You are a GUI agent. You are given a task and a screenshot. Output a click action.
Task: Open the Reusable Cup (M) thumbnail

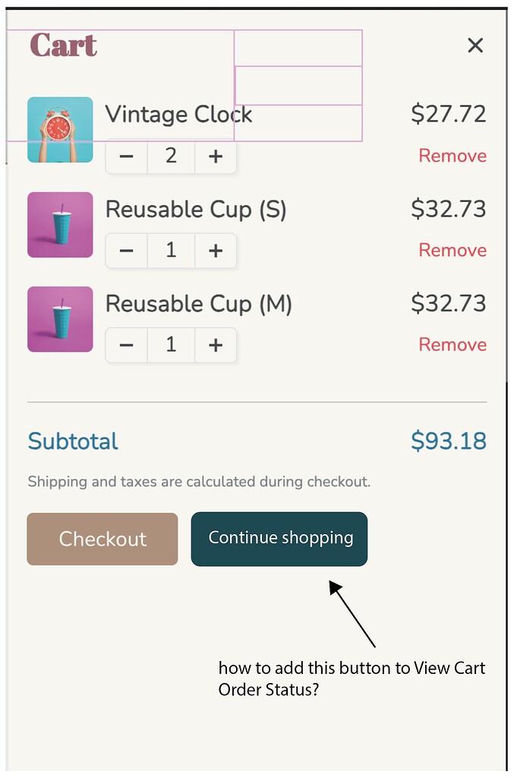click(x=60, y=319)
